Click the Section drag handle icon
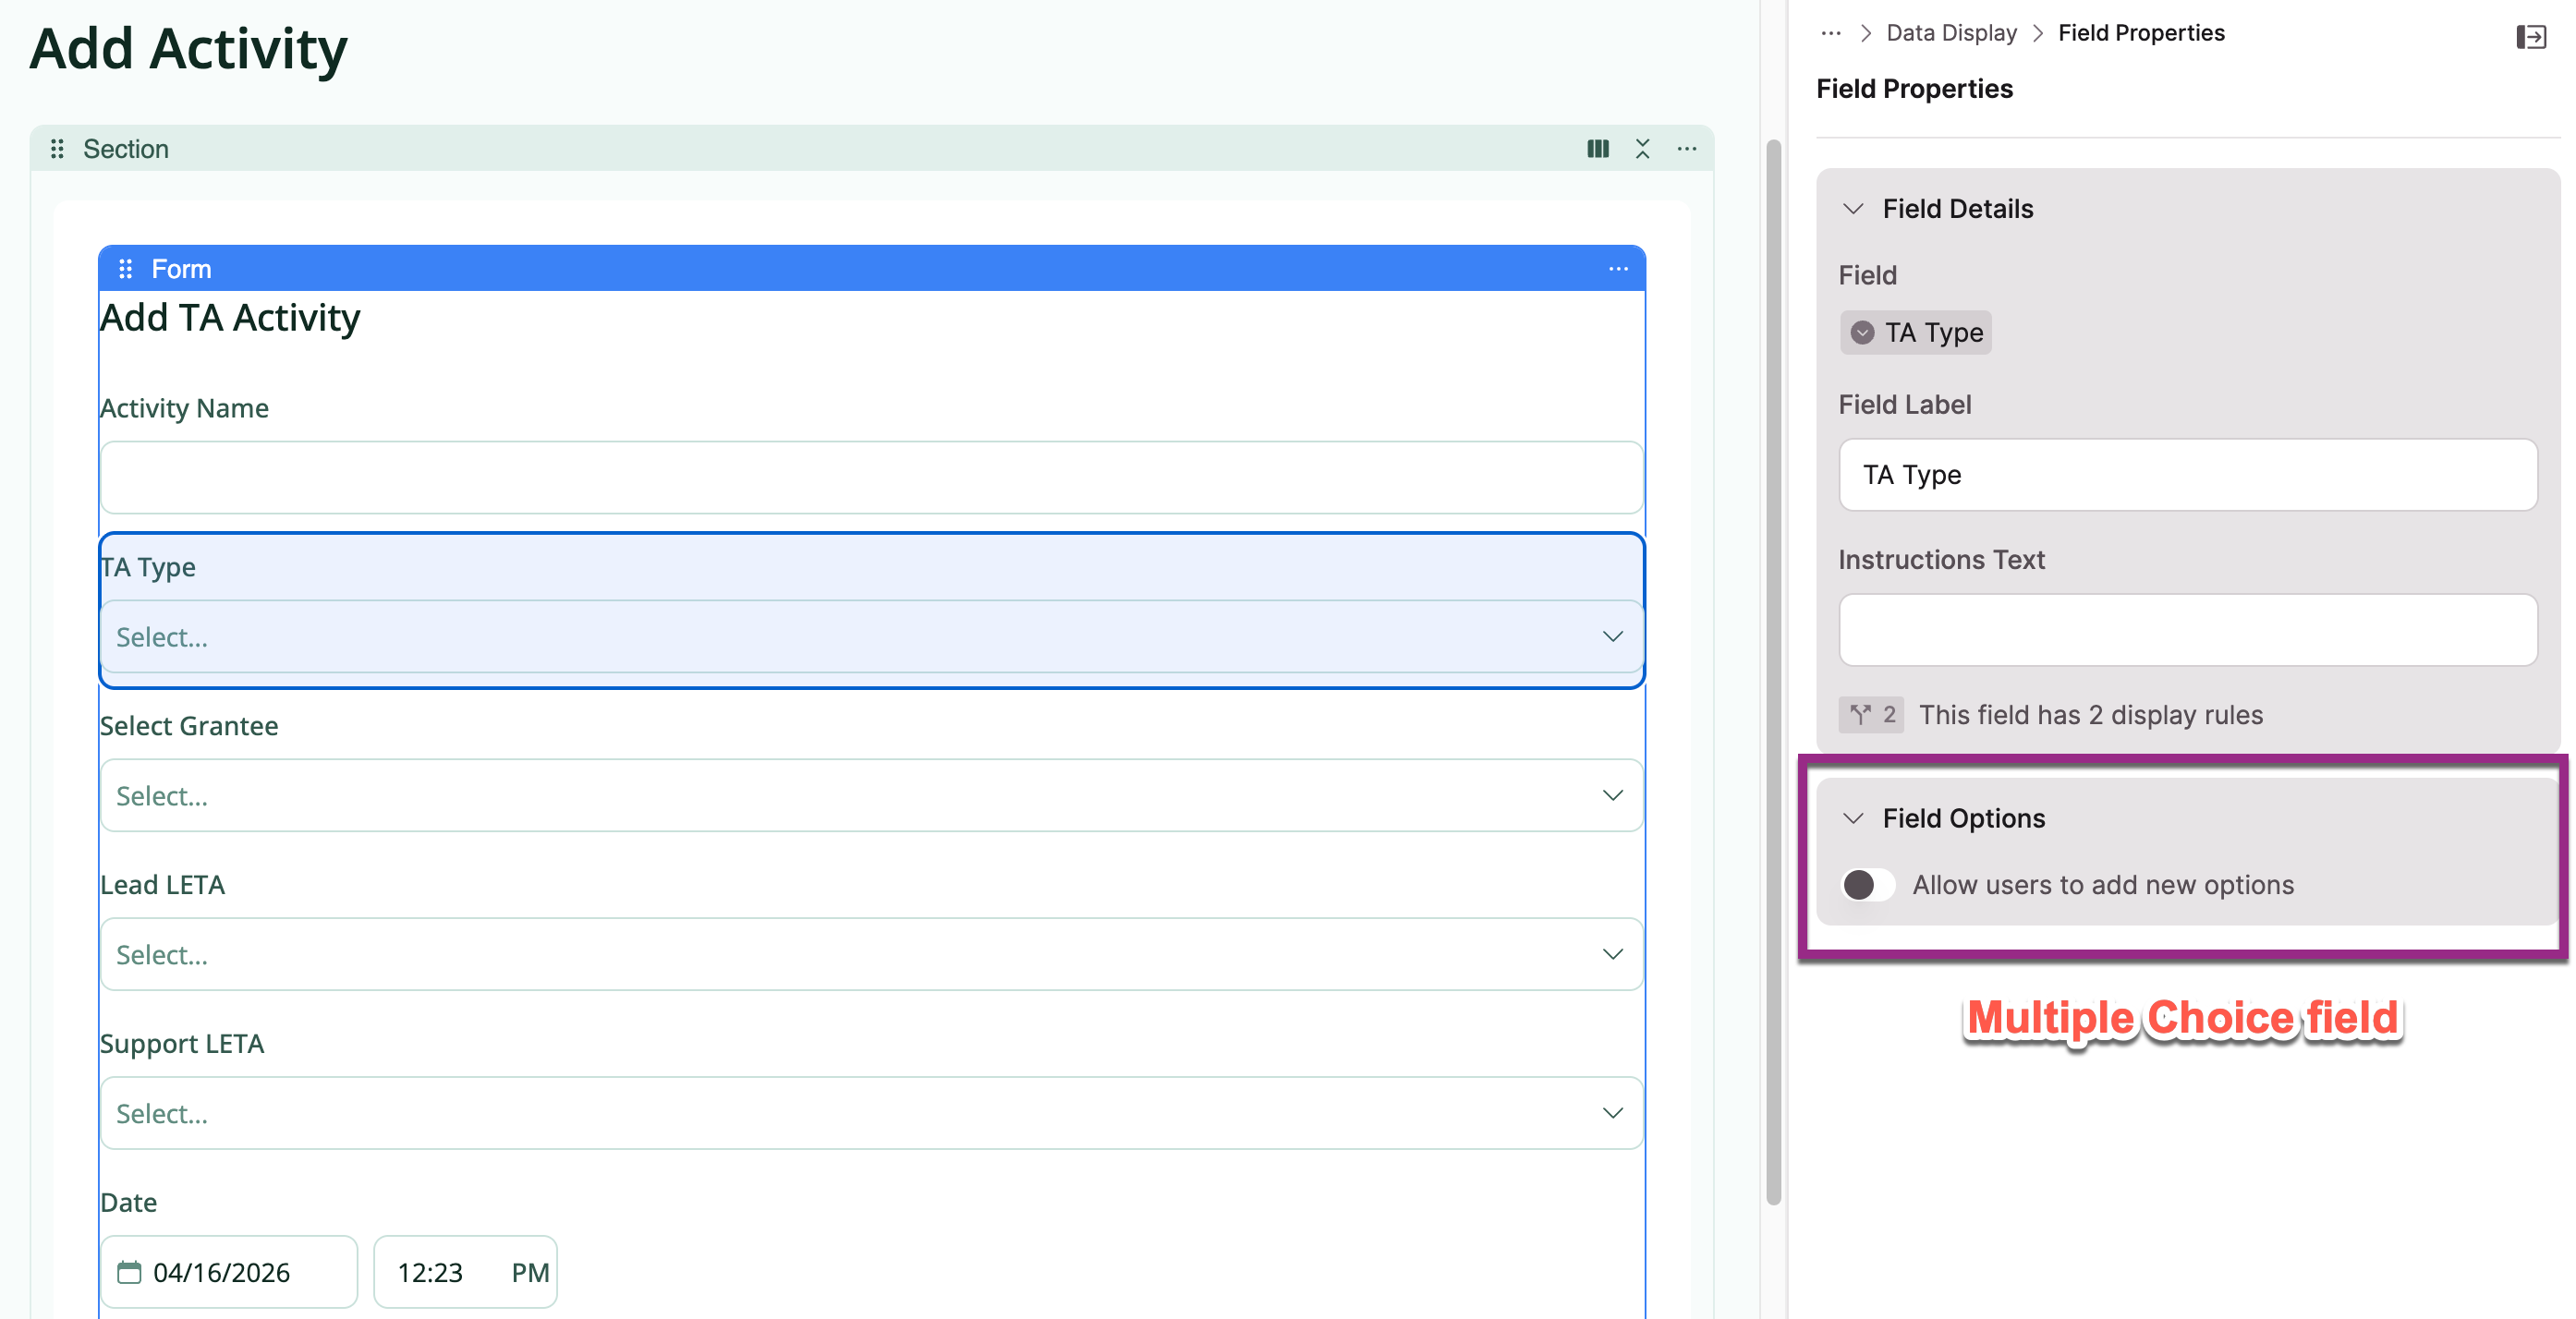 57,149
